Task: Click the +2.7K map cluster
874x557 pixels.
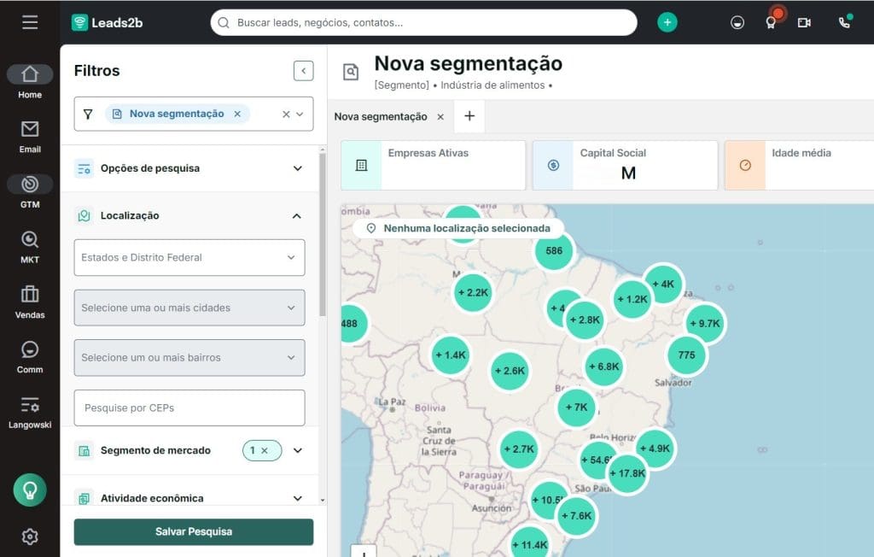Action: coord(519,449)
